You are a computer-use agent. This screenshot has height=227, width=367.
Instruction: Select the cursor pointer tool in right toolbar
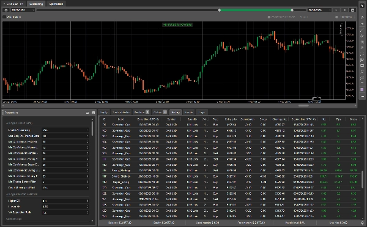point(362,5)
